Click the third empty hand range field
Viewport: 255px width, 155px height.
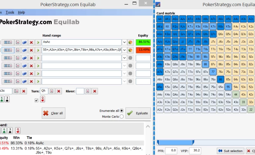point(82,58)
